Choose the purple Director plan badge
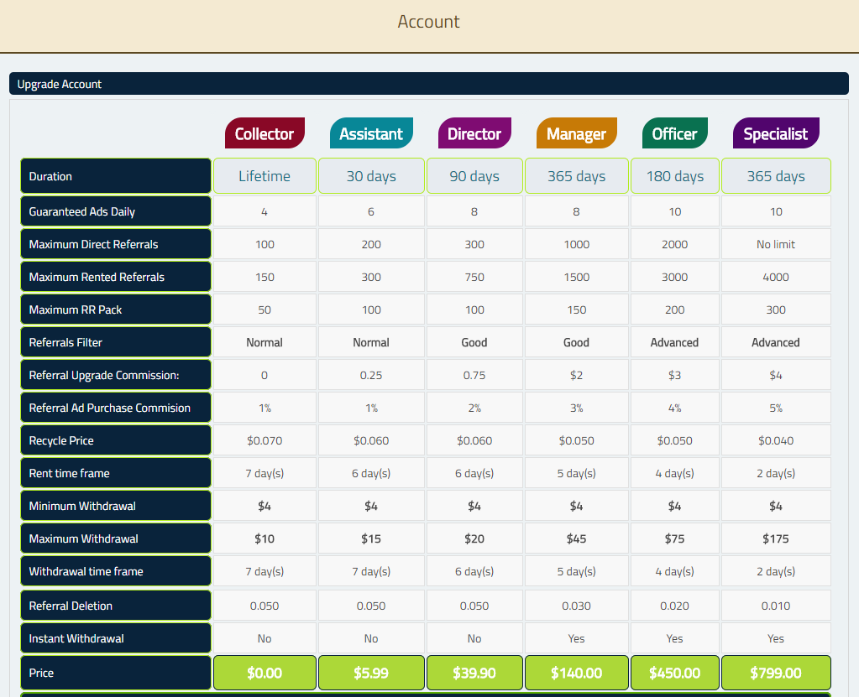This screenshot has width=859, height=697. point(474,133)
